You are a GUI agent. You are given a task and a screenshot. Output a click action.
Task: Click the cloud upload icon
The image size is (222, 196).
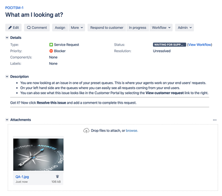(86, 130)
